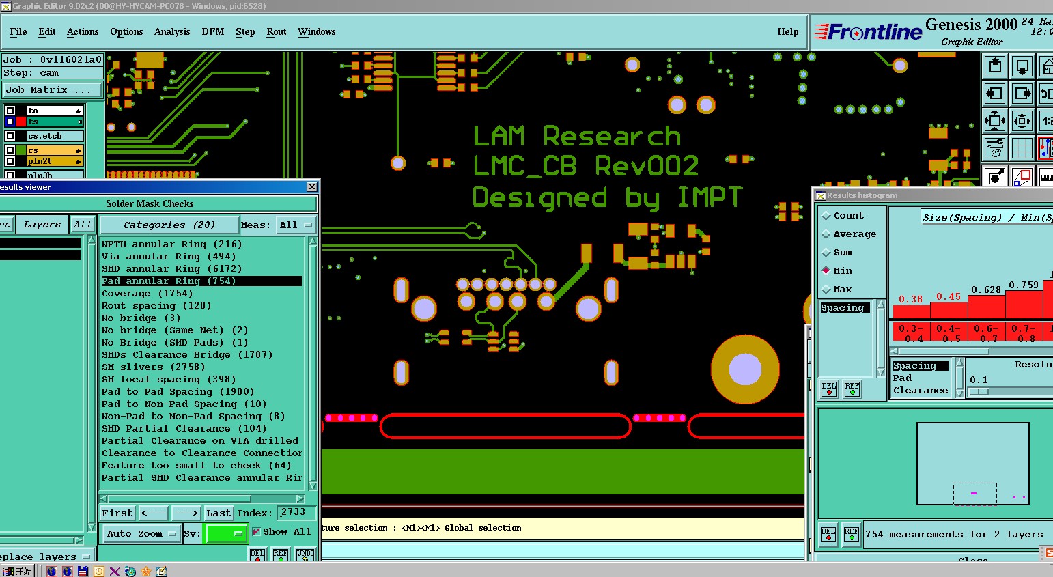Click the pan right view icon
Viewport: 1053px width, 577px height.
click(1022, 94)
